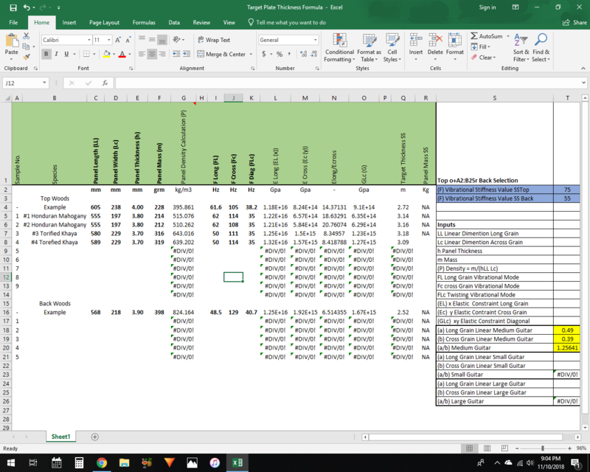Viewport: 590px width, 472px height.
Task: Switch to the Page Layout tab
Action: pyautogui.click(x=104, y=23)
